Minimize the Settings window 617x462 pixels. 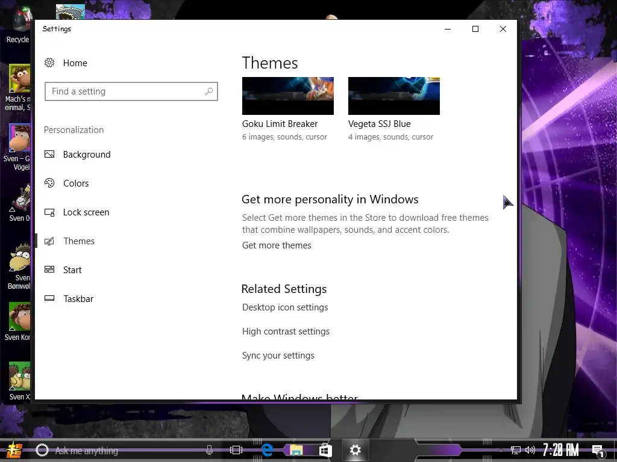[x=448, y=29]
